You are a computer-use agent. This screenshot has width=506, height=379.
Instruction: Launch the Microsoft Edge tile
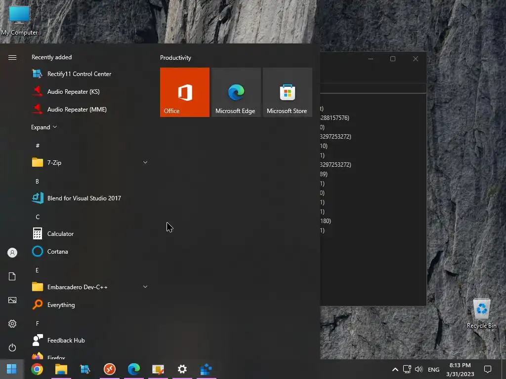point(236,92)
